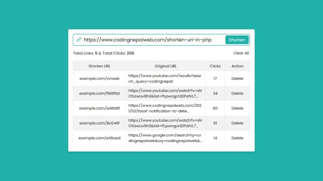Viewport: 323px width, 181px height.
Task: Click the YouTube search results original URL
Action: coord(165,78)
